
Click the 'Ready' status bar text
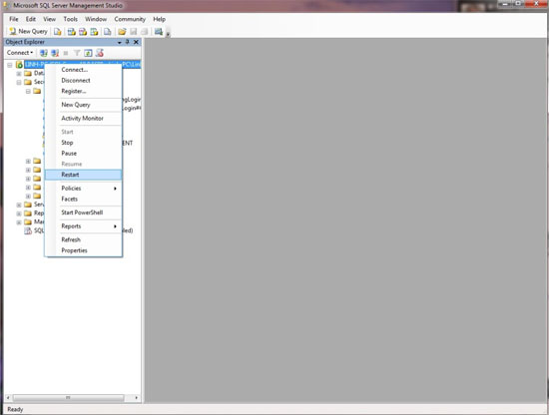(x=15, y=409)
